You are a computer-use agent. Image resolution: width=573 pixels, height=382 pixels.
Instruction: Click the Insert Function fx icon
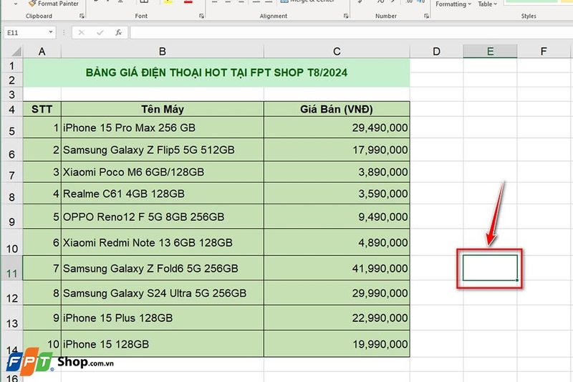(x=118, y=32)
